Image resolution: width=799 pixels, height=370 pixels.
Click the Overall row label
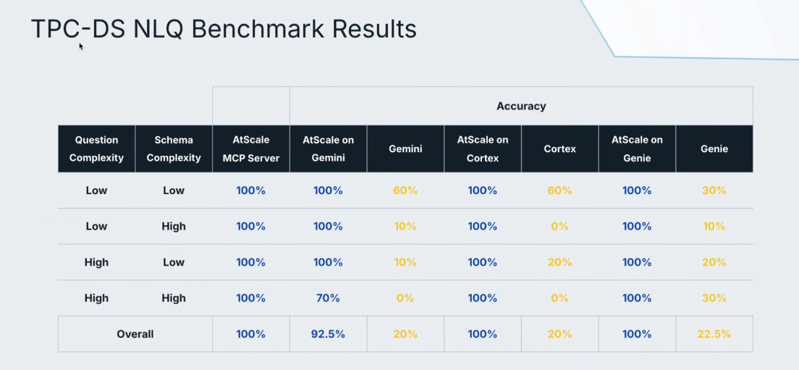135,335
